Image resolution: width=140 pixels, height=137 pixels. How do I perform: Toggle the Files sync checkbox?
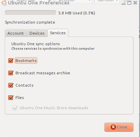[11, 98]
